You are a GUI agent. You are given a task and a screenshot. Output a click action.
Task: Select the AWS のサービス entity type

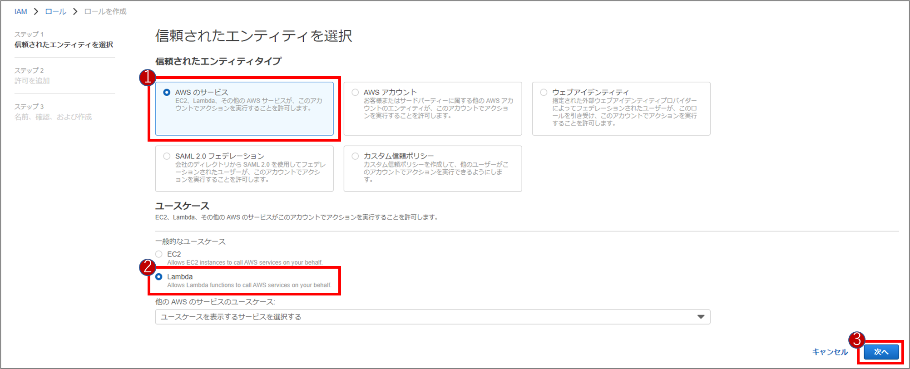(x=244, y=108)
